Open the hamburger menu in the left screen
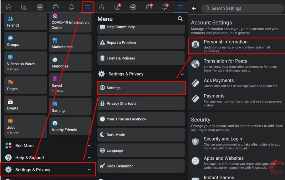 tap(87, 7)
